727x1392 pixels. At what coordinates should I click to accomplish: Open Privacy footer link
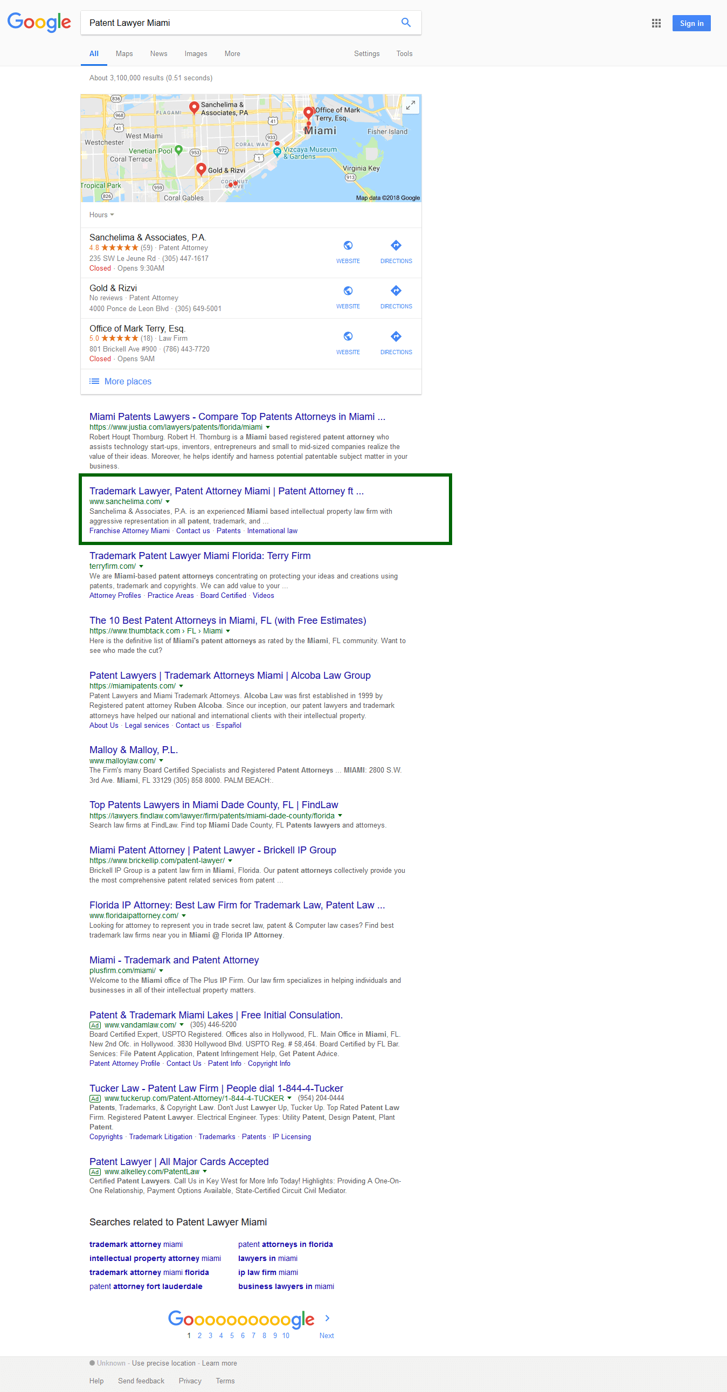(x=190, y=1381)
